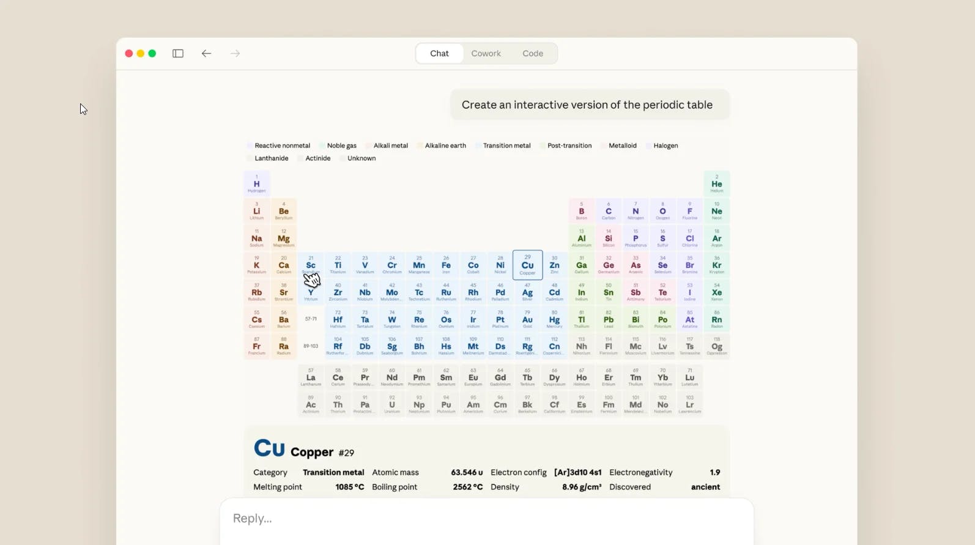This screenshot has height=545, width=975.
Task: Select the Hydrogen element tile
Action: pos(256,183)
